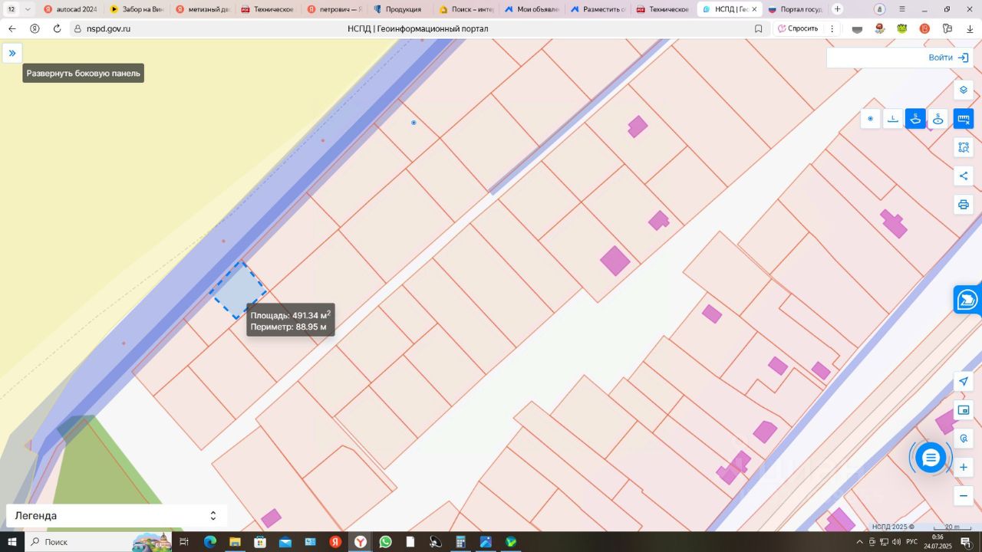The image size is (982, 552).
Task: Click the Войти login button
Action: point(948,58)
